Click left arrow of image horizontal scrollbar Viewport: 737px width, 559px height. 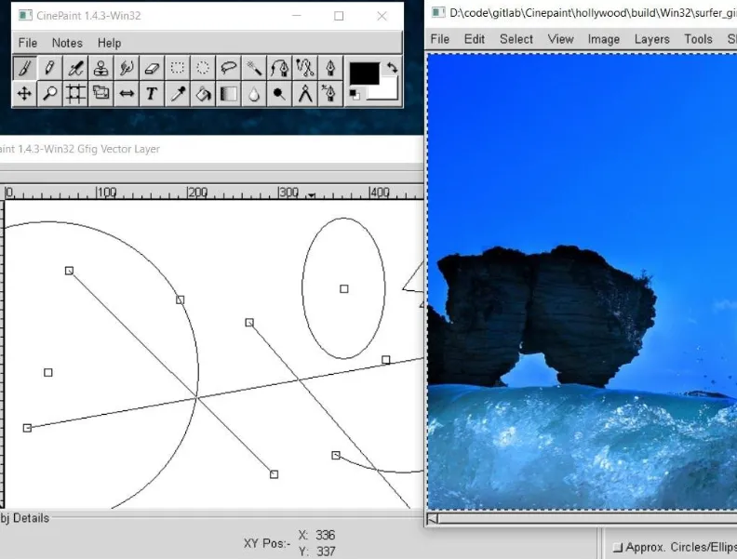tap(433, 519)
